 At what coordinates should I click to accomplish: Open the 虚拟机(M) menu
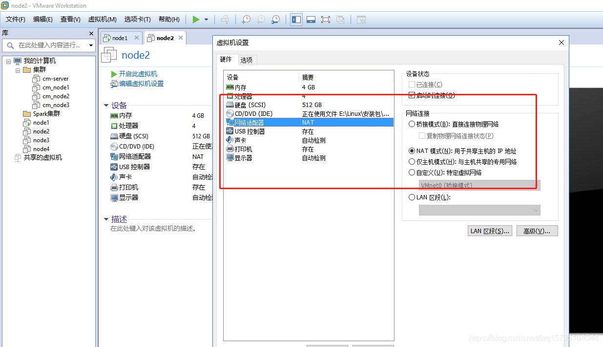102,20
